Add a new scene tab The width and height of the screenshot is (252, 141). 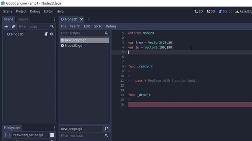pyautogui.click(x=88, y=19)
